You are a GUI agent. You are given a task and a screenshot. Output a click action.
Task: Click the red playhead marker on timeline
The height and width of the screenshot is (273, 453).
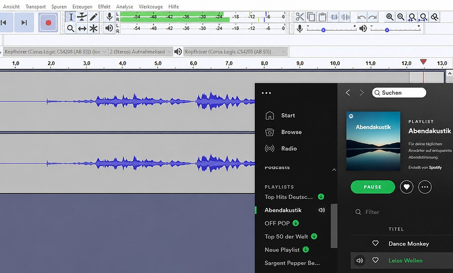[x=423, y=62]
